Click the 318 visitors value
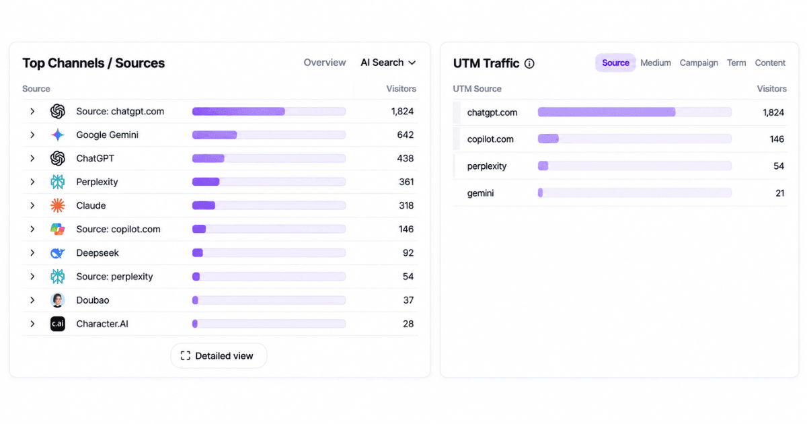Viewport: 807px width, 424px height. [406, 206]
